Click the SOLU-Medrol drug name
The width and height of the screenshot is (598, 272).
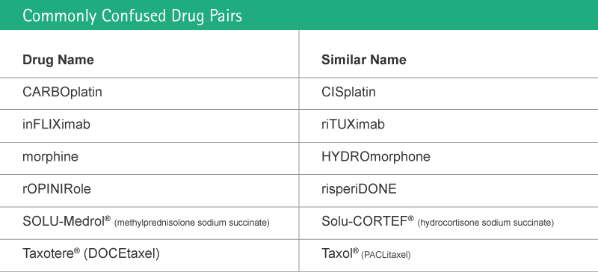(x=67, y=221)
